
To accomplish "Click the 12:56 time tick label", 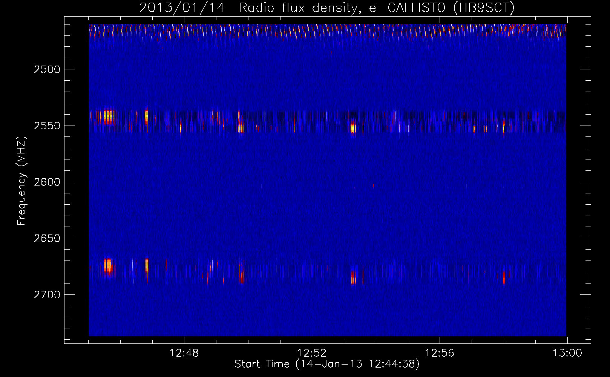I will tap(440, 353).
